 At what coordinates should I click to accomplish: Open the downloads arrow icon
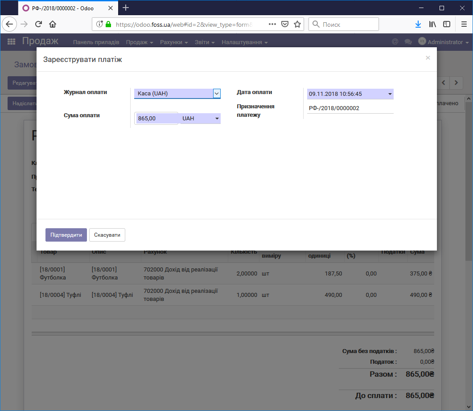point(418,24)
